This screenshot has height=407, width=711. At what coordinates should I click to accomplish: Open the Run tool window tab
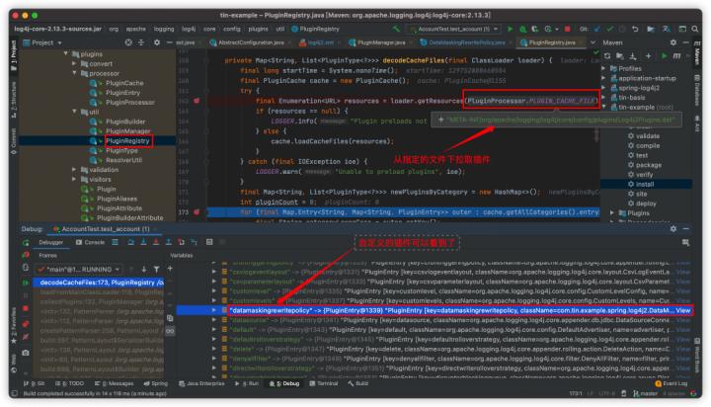click(x=247, y=383)
